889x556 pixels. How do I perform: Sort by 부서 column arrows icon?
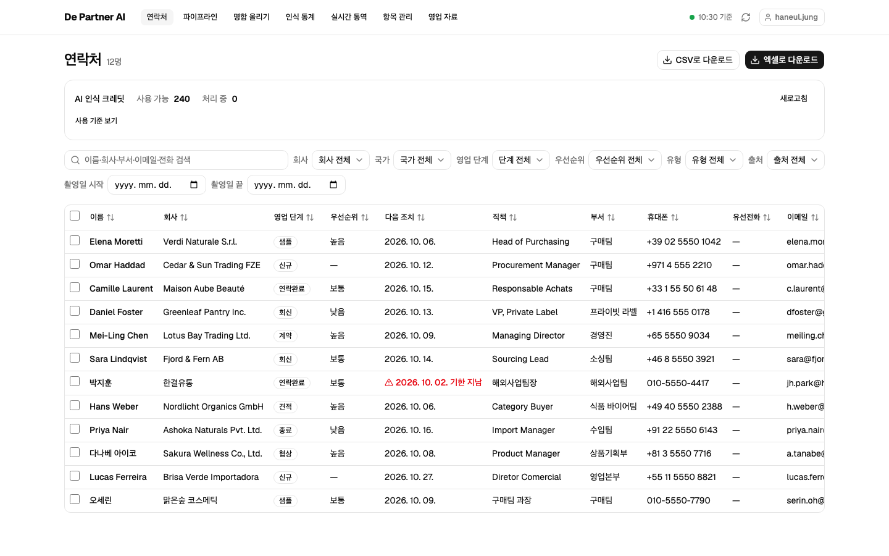[x=611, y=217]
